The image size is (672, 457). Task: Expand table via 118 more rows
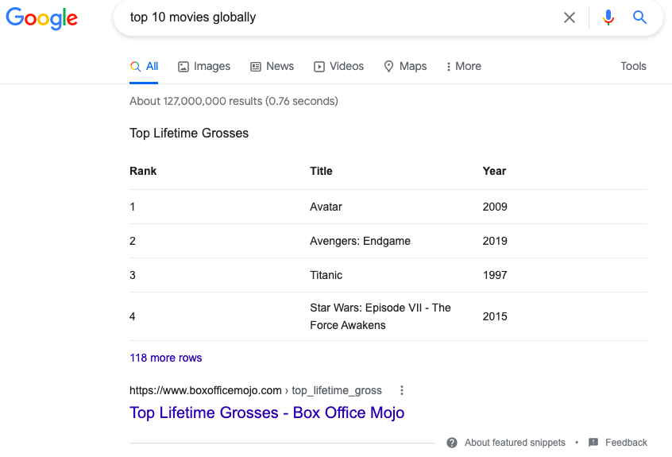(x=166, y=358)
